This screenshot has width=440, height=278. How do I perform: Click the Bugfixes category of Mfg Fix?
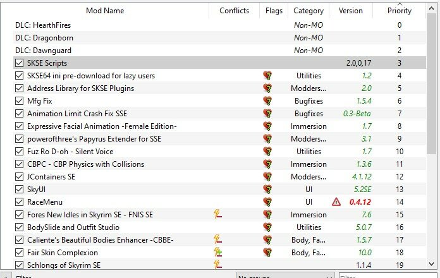point(309,101)
